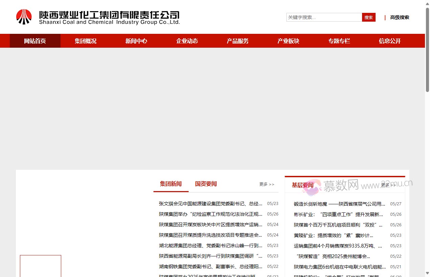Open the 网站首页 home menu item
This screenshot has height=277, width=430.
[x=35, y=41]
